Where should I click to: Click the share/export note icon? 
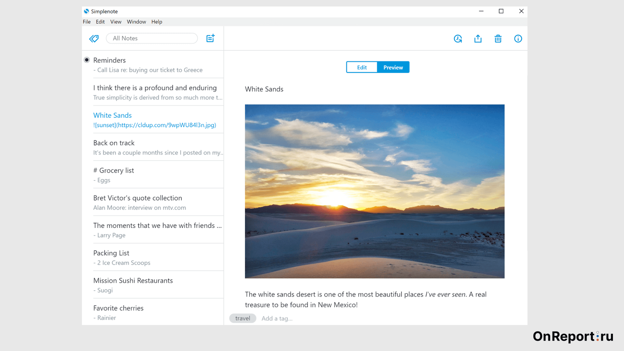pyautogui.click(x=478, y=39)
